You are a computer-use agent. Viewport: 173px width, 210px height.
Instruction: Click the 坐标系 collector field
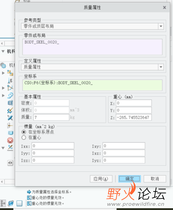coord(93,85)
